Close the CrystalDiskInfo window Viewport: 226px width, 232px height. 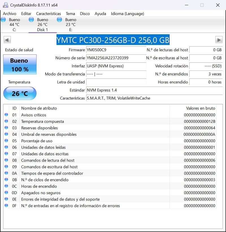218,5
